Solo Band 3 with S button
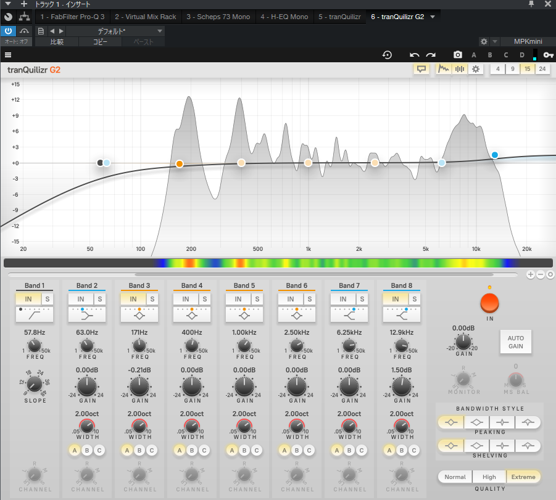Image resolution: width=556 pixels, height=500 pixels. coord(152,299)
